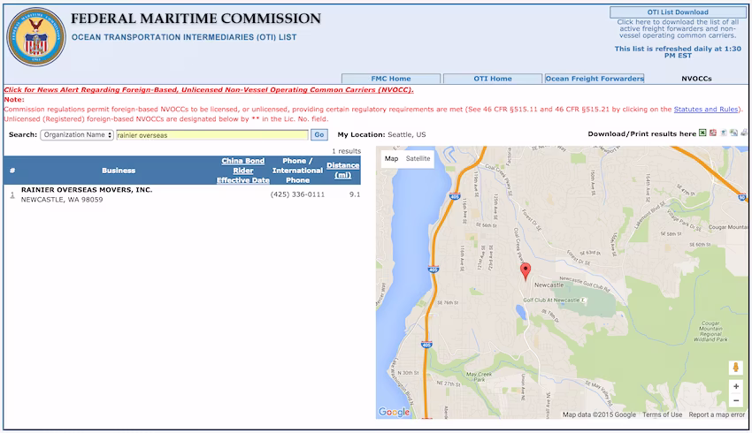The width and height of the screenshot is (752, 433).
Task: Sort by China Bond Rider Effective Date
Action: [243, 171]
